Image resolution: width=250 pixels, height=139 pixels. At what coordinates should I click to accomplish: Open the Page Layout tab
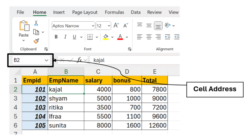pyautogui.click(x=85, y=12)
